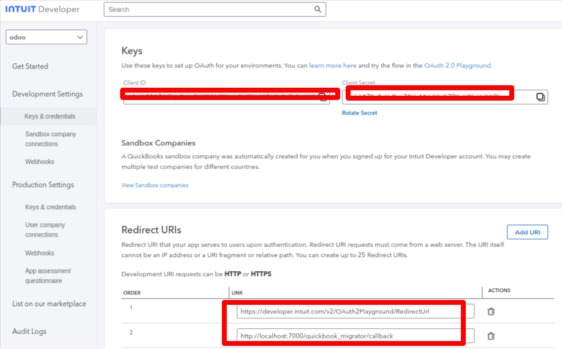Expand Production Settings section
Viewport: 562px width, 349px height.
[x=43, y=185]
